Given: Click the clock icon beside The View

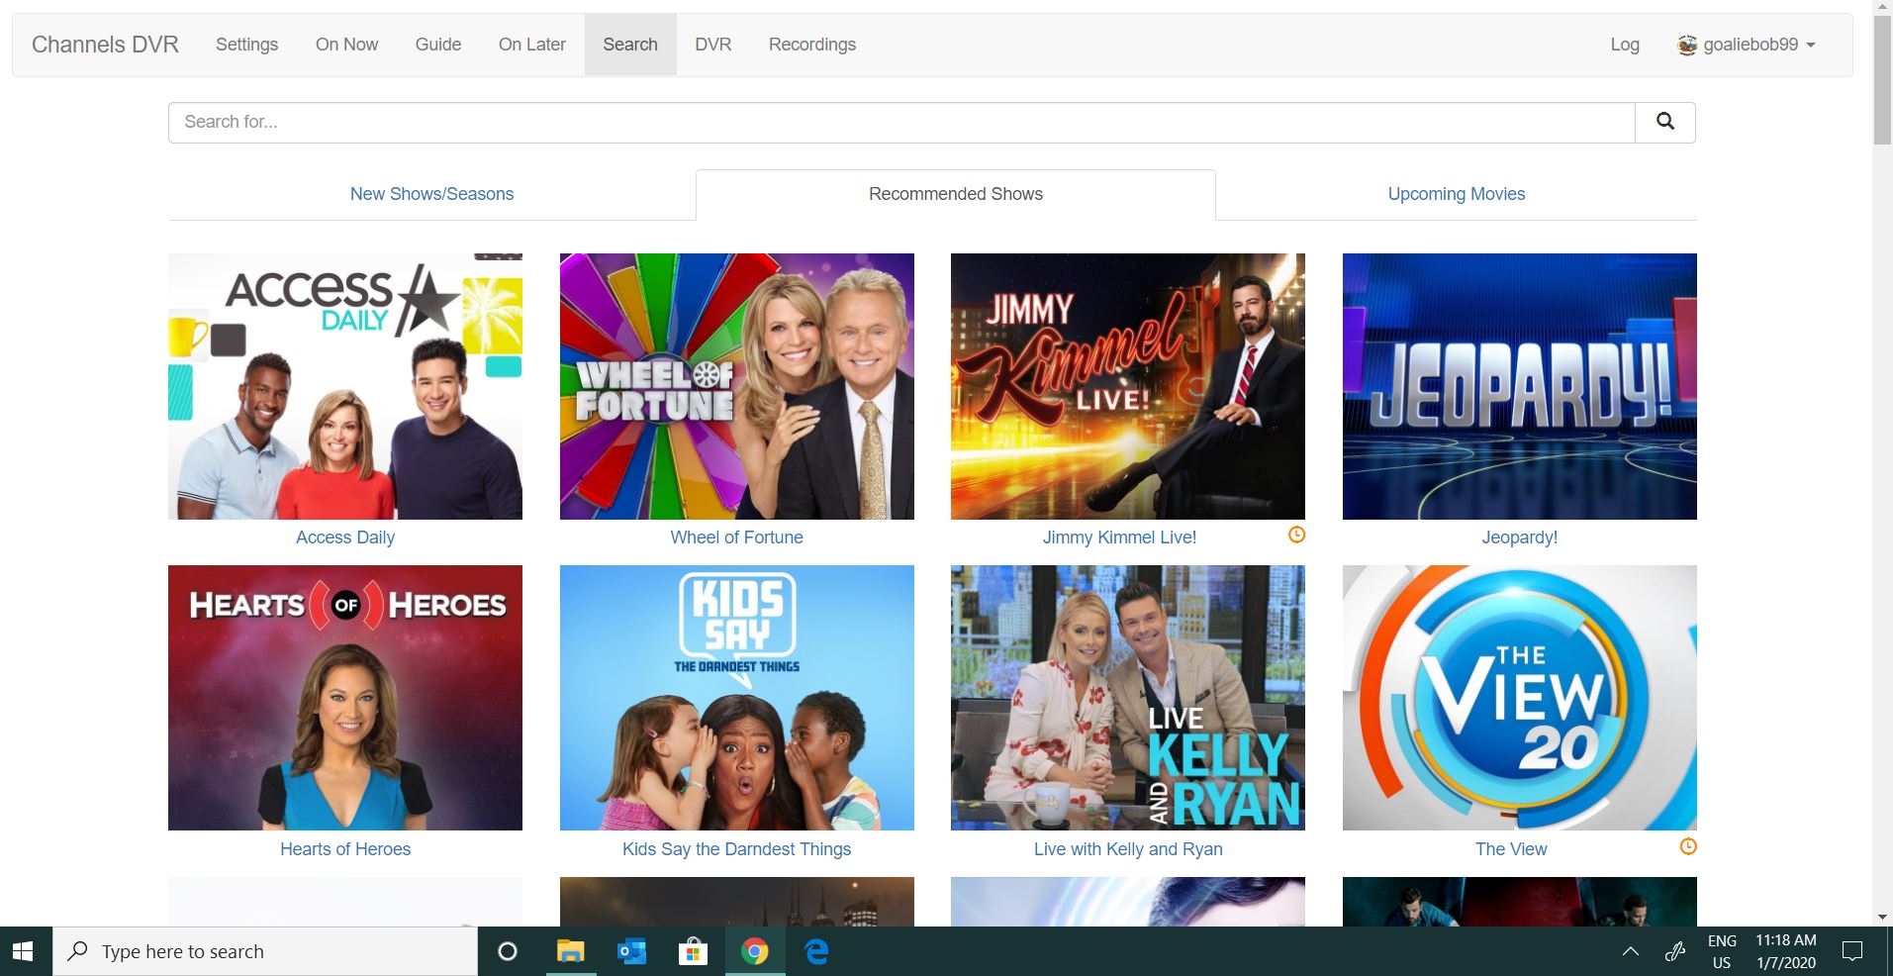Looking at the screenshot, I should (x=1688, y=847).
